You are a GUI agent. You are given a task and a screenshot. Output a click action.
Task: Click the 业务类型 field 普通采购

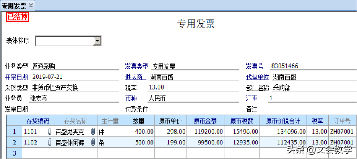click(x=75, y=66)
